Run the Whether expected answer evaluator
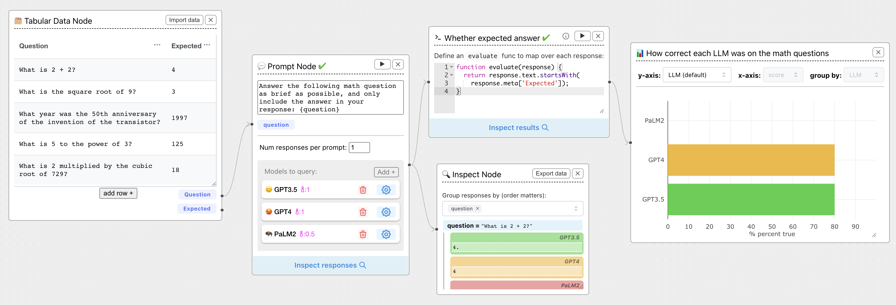 pos(582,36)
